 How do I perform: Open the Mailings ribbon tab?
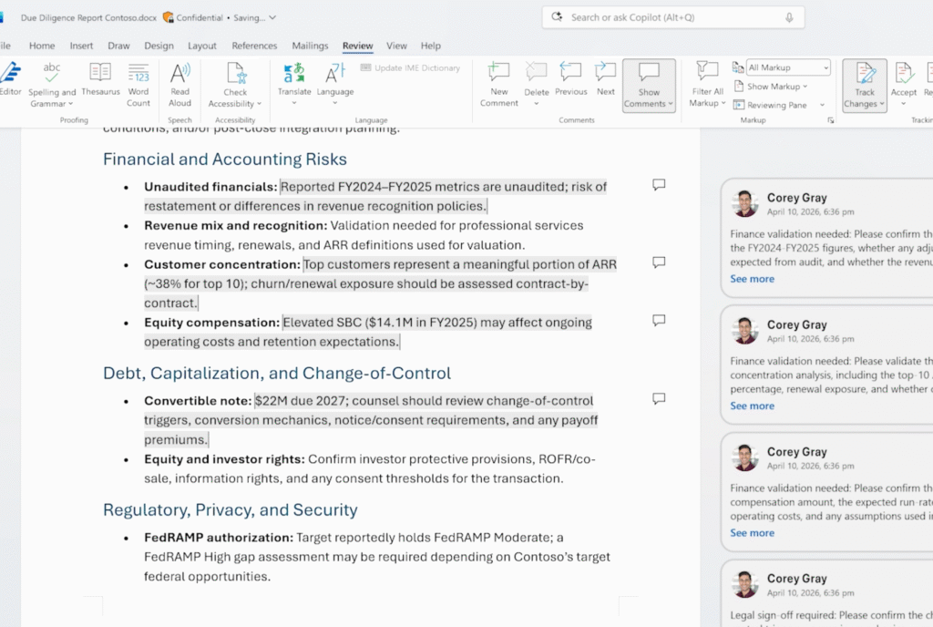[x=310, y=46]
